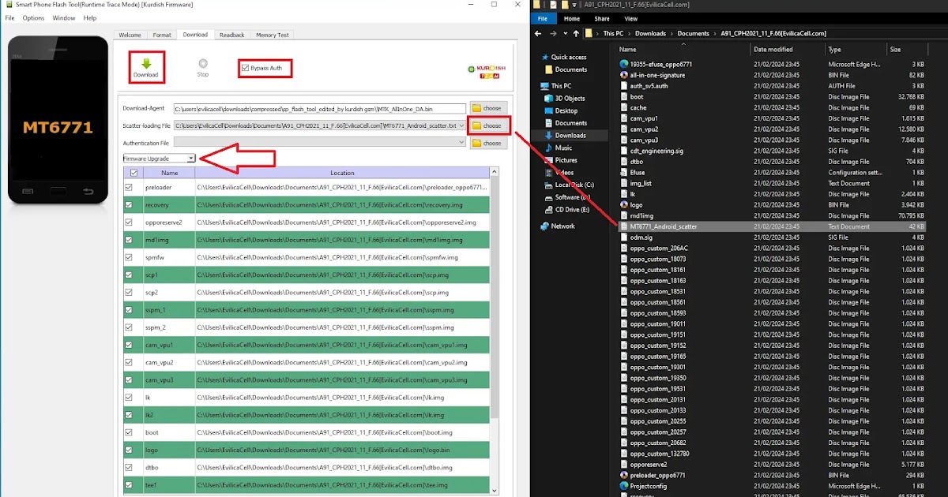948x497 pixels.
Task: Click choose folder button for Download-Agent
Action: click(x=487, y=107)
